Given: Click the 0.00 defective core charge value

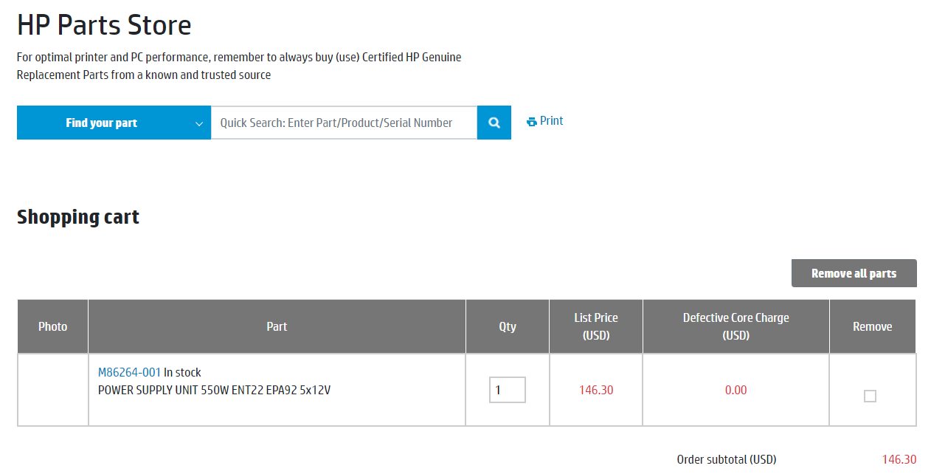Looking at the screenshot, I should tap(736, 390).
